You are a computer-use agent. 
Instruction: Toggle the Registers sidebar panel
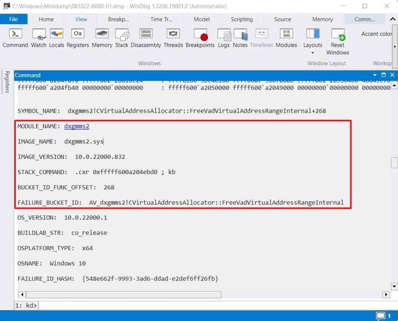7,82
